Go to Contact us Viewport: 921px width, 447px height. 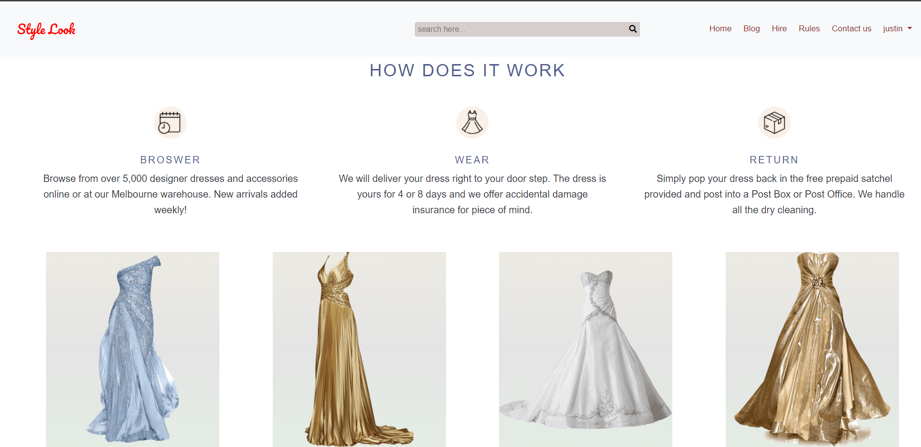coord(851,28)
